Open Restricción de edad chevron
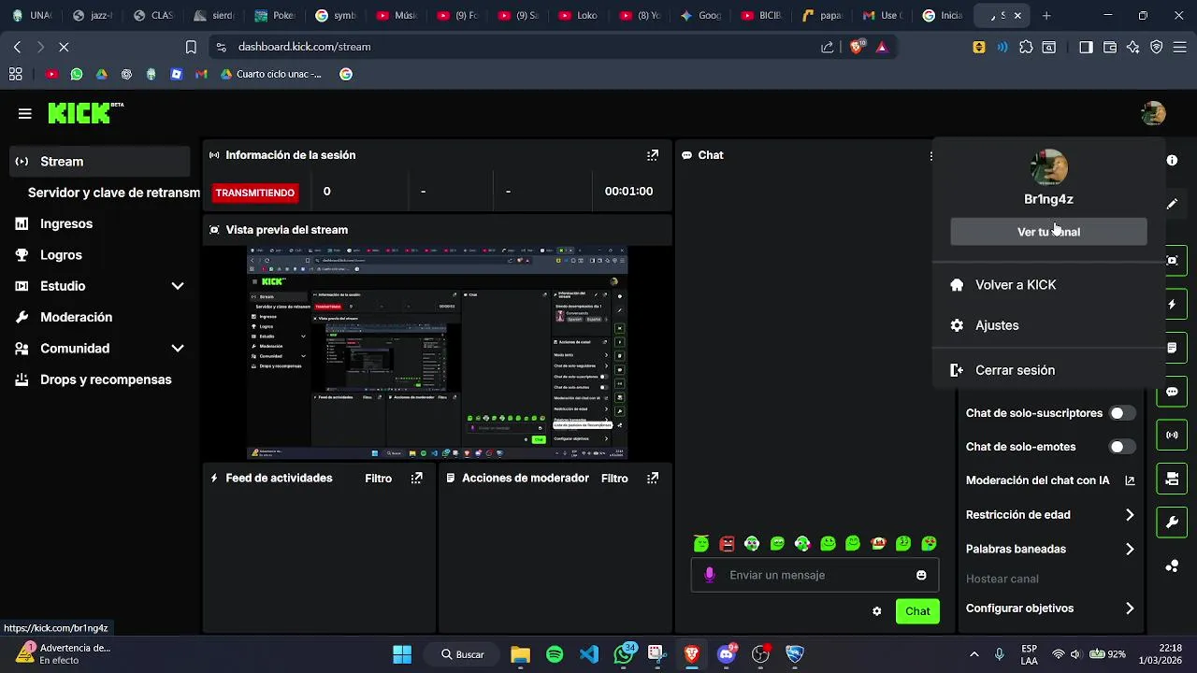1197x673 pixels. [1130, 515]
